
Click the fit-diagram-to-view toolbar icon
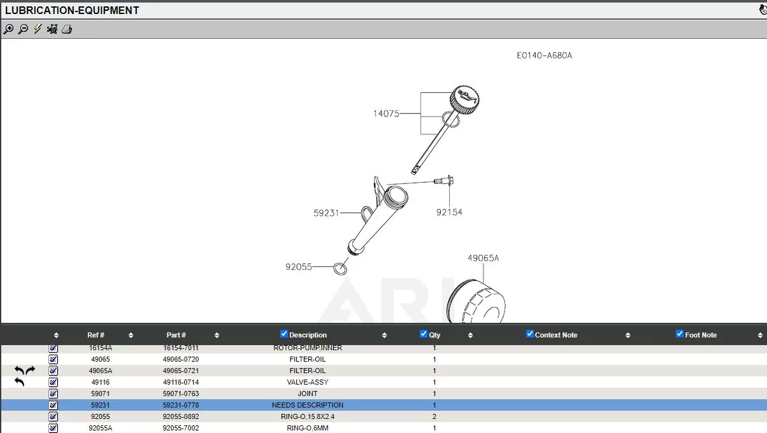[x=52, y=29]
